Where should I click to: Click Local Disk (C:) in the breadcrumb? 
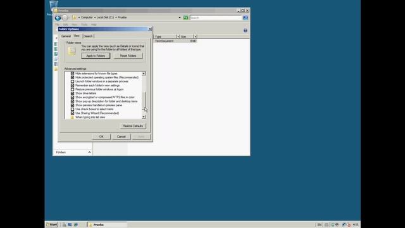(106, 17)
